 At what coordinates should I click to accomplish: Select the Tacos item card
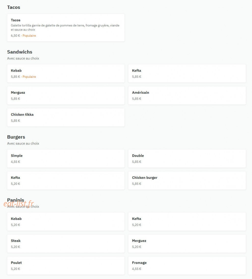pyautogui.click(x=66, y=28)
